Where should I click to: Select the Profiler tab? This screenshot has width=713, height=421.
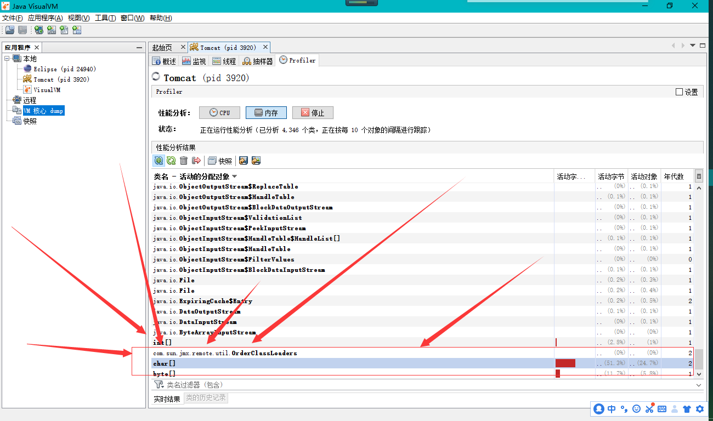click(297, 60)
